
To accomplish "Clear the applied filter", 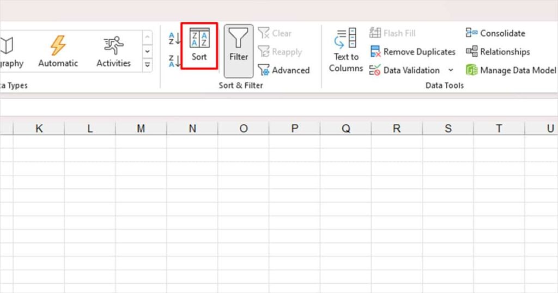I will point(275,33).
